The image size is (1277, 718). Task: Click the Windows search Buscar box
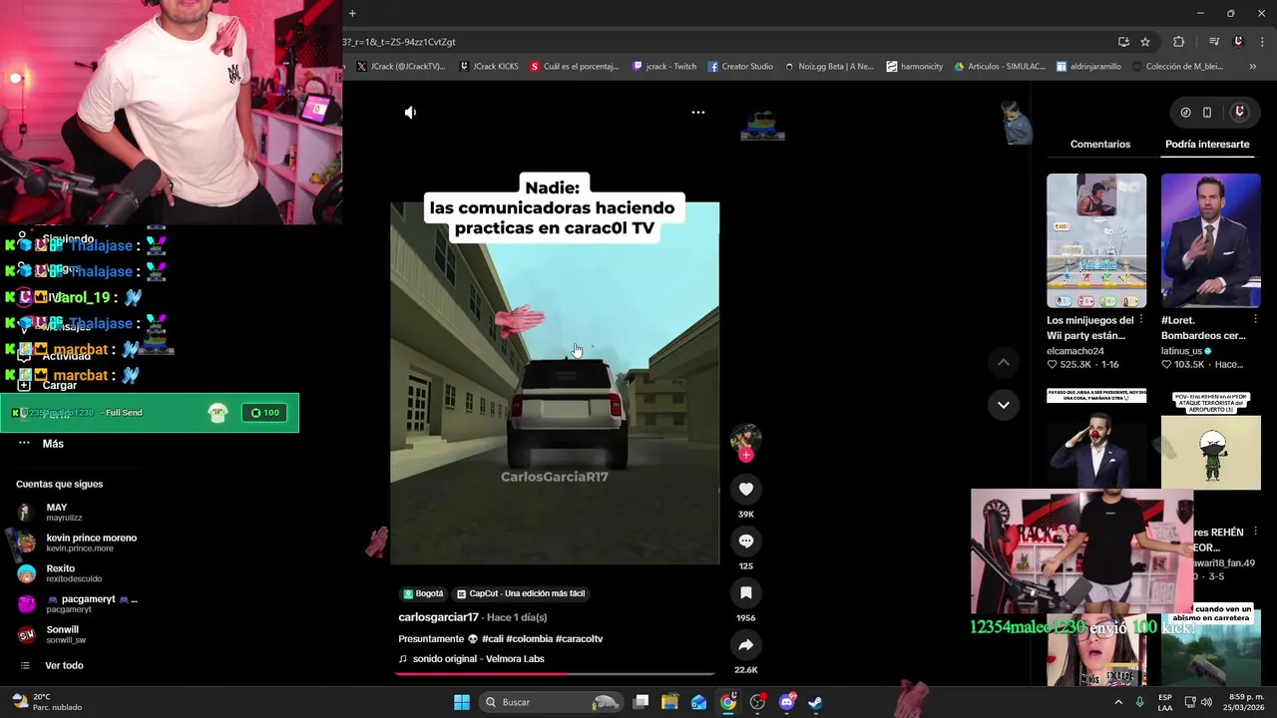click(552, 702)
